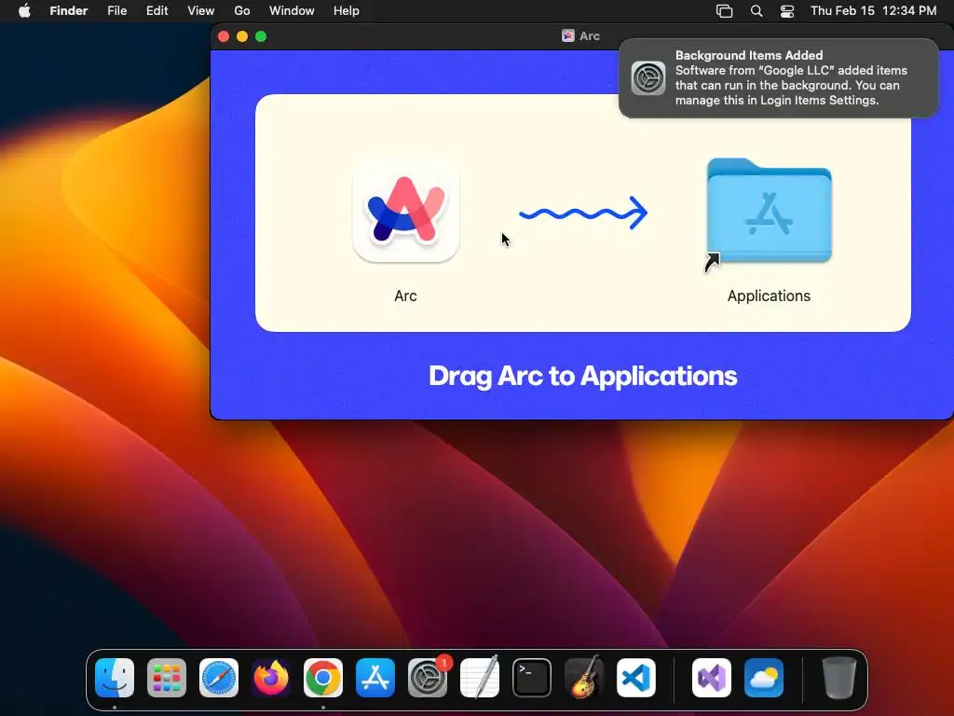
Task: Open the Weather app in Dock
Action: (x=764, y=678)
